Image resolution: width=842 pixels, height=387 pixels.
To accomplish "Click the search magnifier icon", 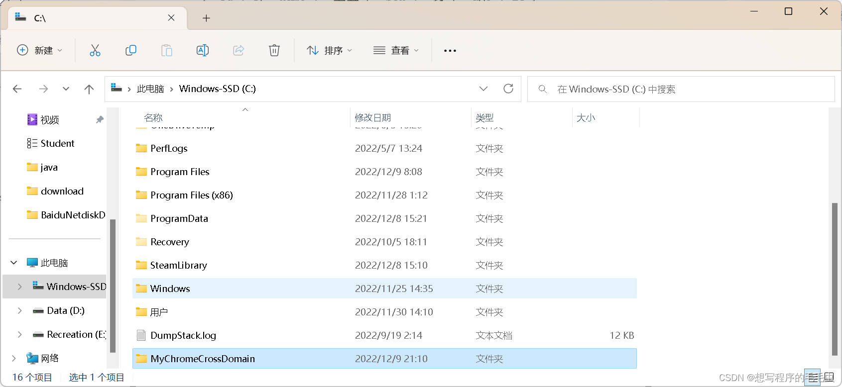I will point(543,89).
